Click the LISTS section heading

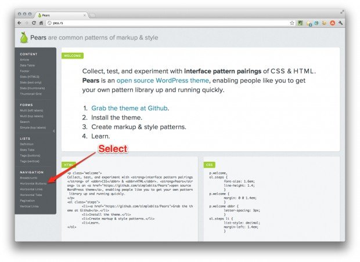(x=25, y=139)
